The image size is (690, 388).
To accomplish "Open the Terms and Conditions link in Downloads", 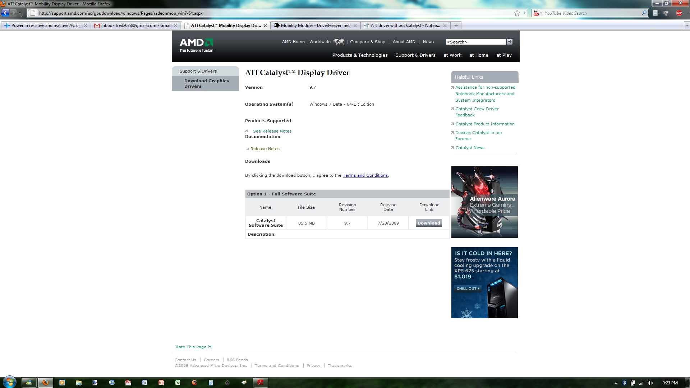I will click(x=365, y=175).
